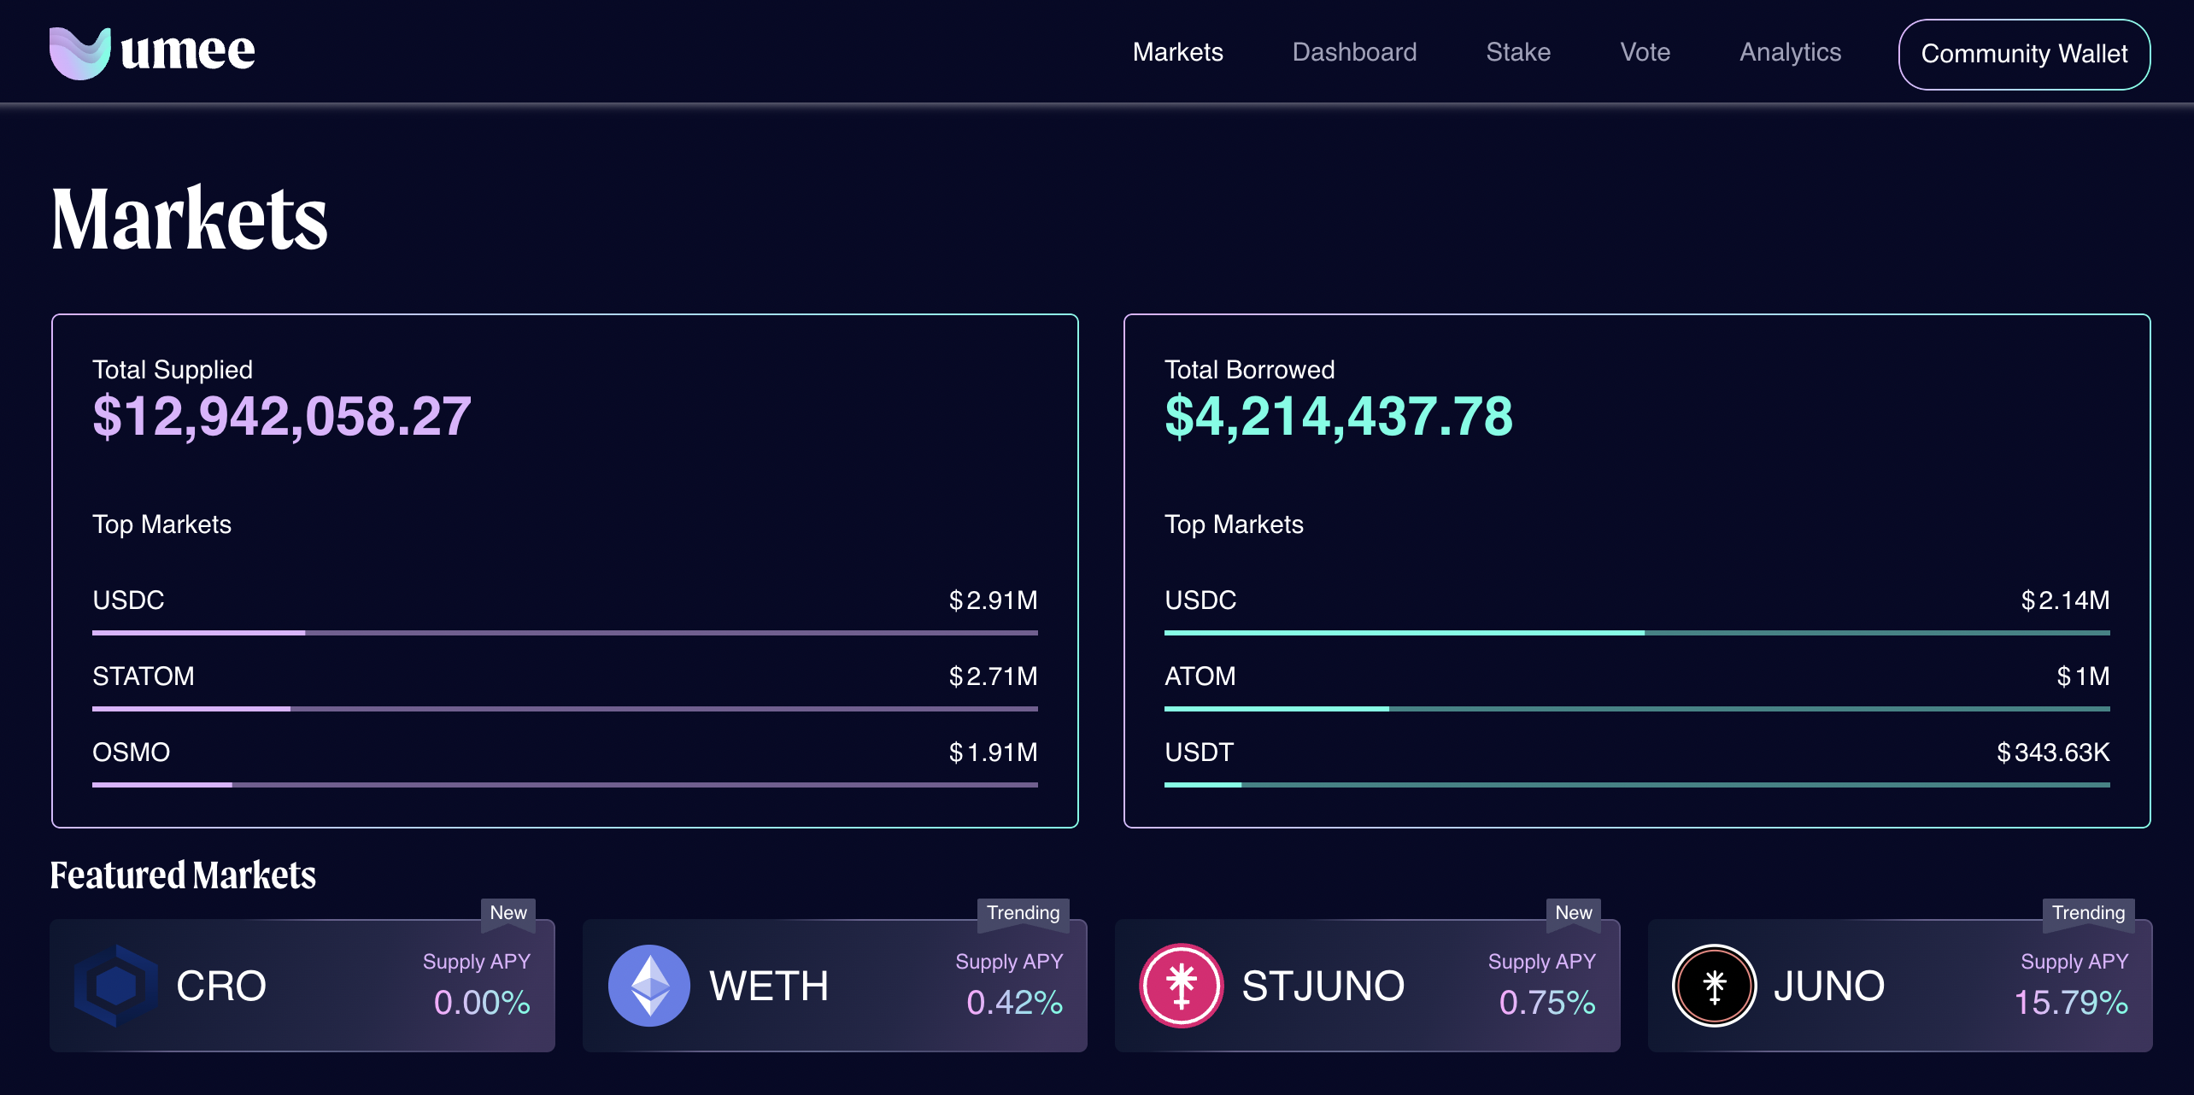This screenshot has height=1095, width=2194.
Task: Click the WETH Ethereum icon
Action: [x=648, y=986]
